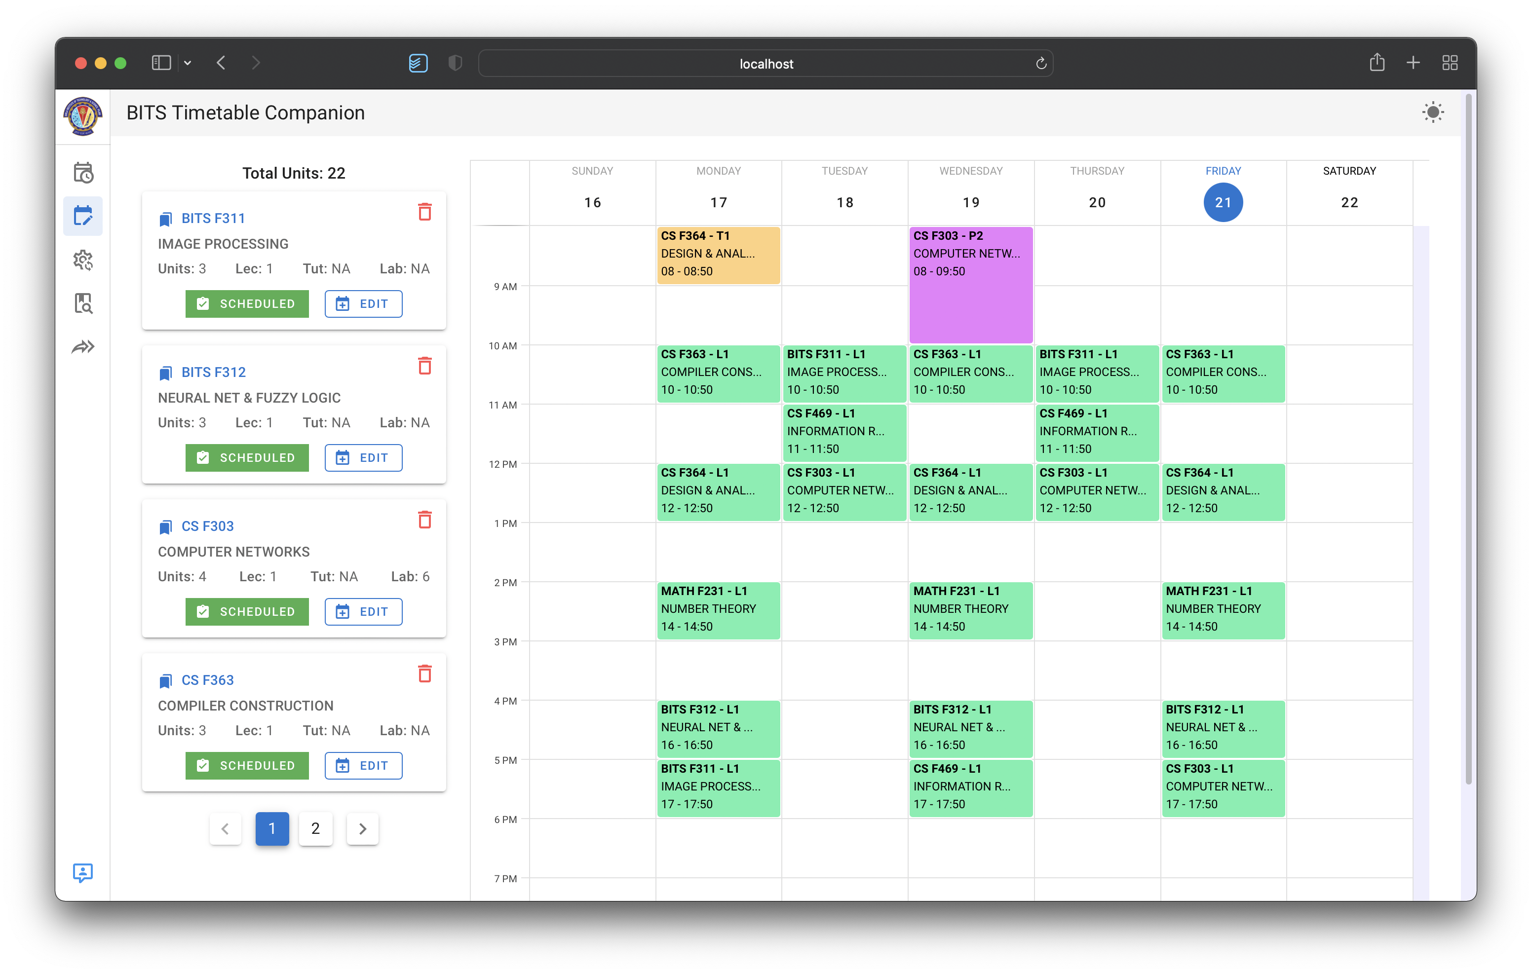The height and width of the screenshot is (974, 1532).
Task: Edit the CS F303 course sections
Action: (x=363, y=611)
